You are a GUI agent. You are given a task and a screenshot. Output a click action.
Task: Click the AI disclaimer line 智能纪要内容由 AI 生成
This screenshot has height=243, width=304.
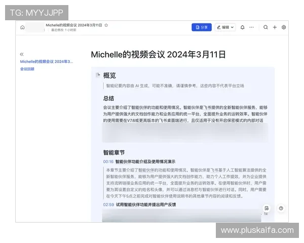[x=175, y=86]
